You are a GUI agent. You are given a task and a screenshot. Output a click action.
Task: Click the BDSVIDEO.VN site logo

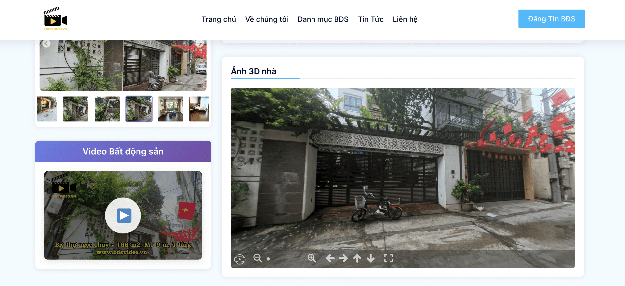pos(56,19)
